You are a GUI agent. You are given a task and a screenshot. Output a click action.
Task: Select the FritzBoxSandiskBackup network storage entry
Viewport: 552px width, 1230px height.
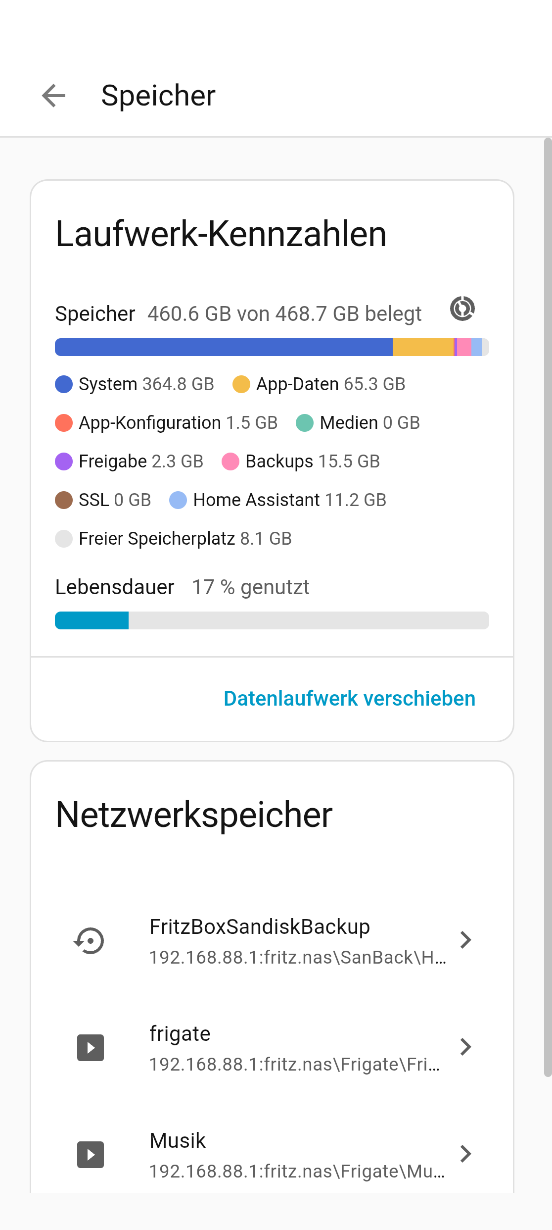272,940
